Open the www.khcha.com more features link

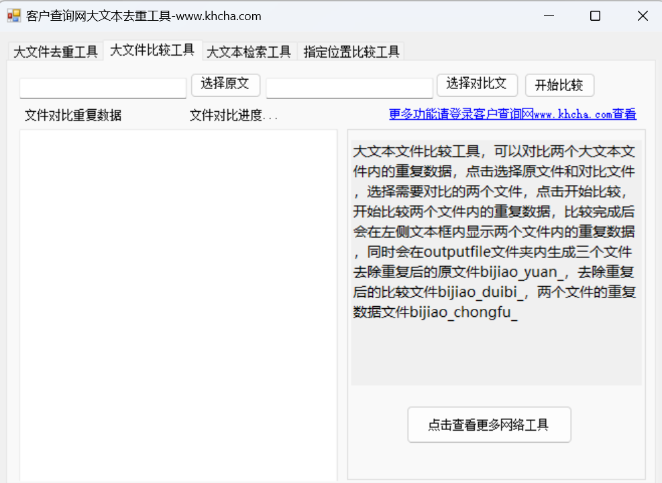[x=512, y=115]
